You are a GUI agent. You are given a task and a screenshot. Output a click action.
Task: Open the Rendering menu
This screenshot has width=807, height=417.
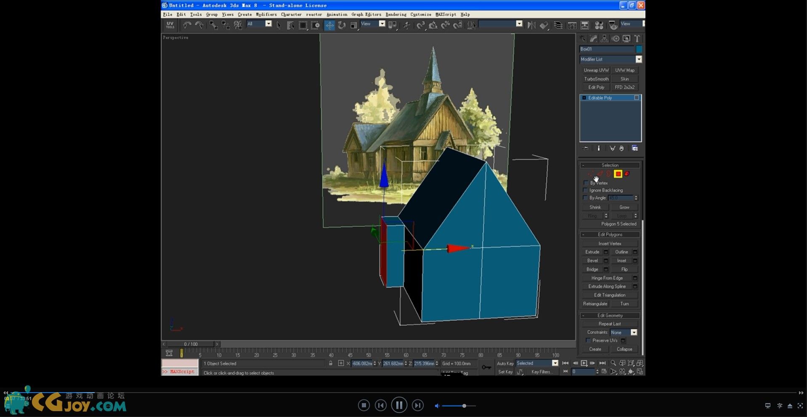(396, 14)
